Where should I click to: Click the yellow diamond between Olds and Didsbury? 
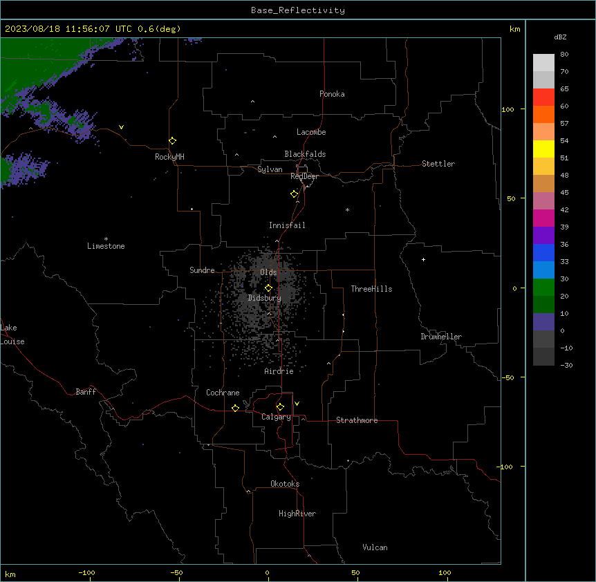pos(268,288)
